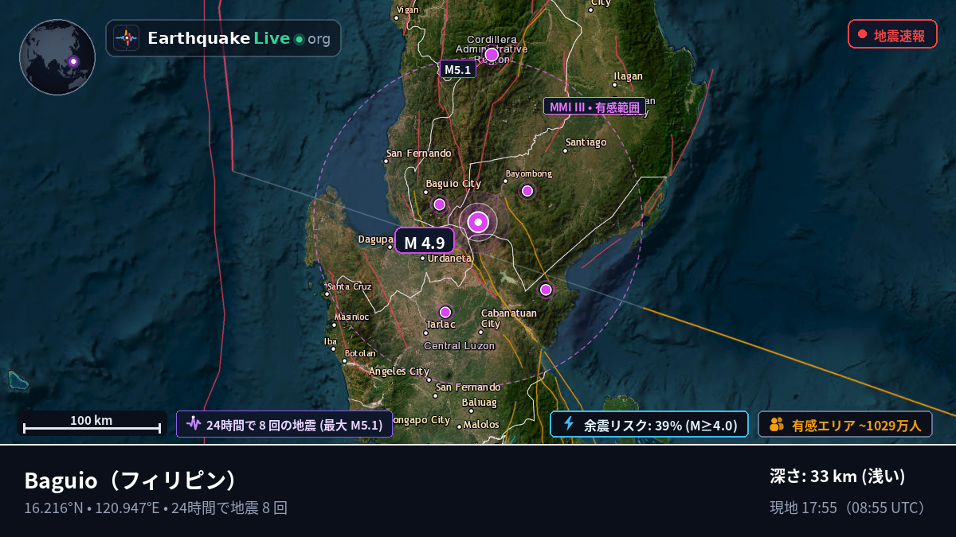Click the Vigan city label
Viewport: 956px width, 537px height.
point(407,10)
